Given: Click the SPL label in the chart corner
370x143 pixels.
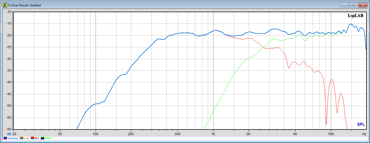Looking at the screenshot, I should tap(361, 124).
